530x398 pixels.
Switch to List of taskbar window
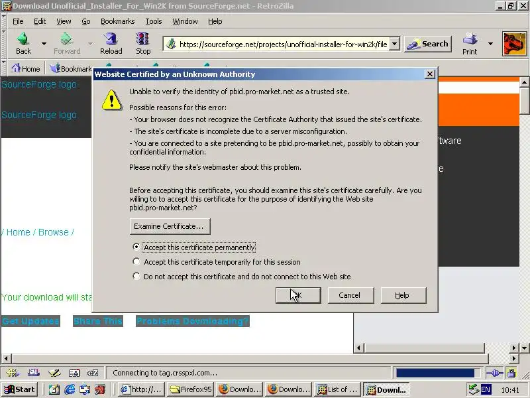(337, 389)
